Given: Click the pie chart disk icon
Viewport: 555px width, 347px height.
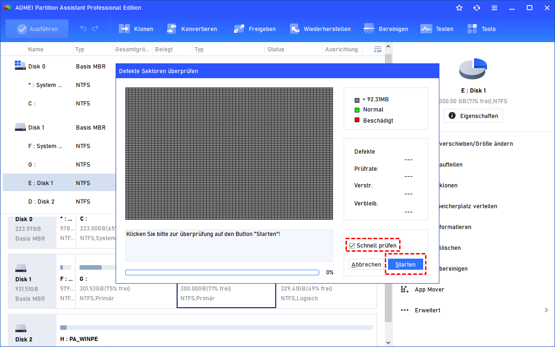Looking at the screenshot, I should (473, 69).
